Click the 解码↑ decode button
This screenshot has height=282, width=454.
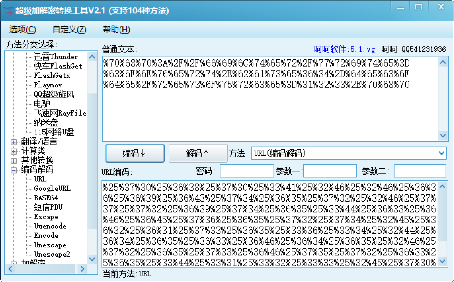click(x=198, y=153)
